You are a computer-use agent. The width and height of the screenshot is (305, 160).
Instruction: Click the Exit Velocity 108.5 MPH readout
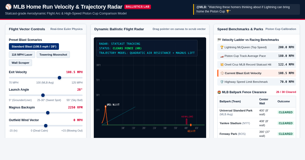click(x=74, y=72)
